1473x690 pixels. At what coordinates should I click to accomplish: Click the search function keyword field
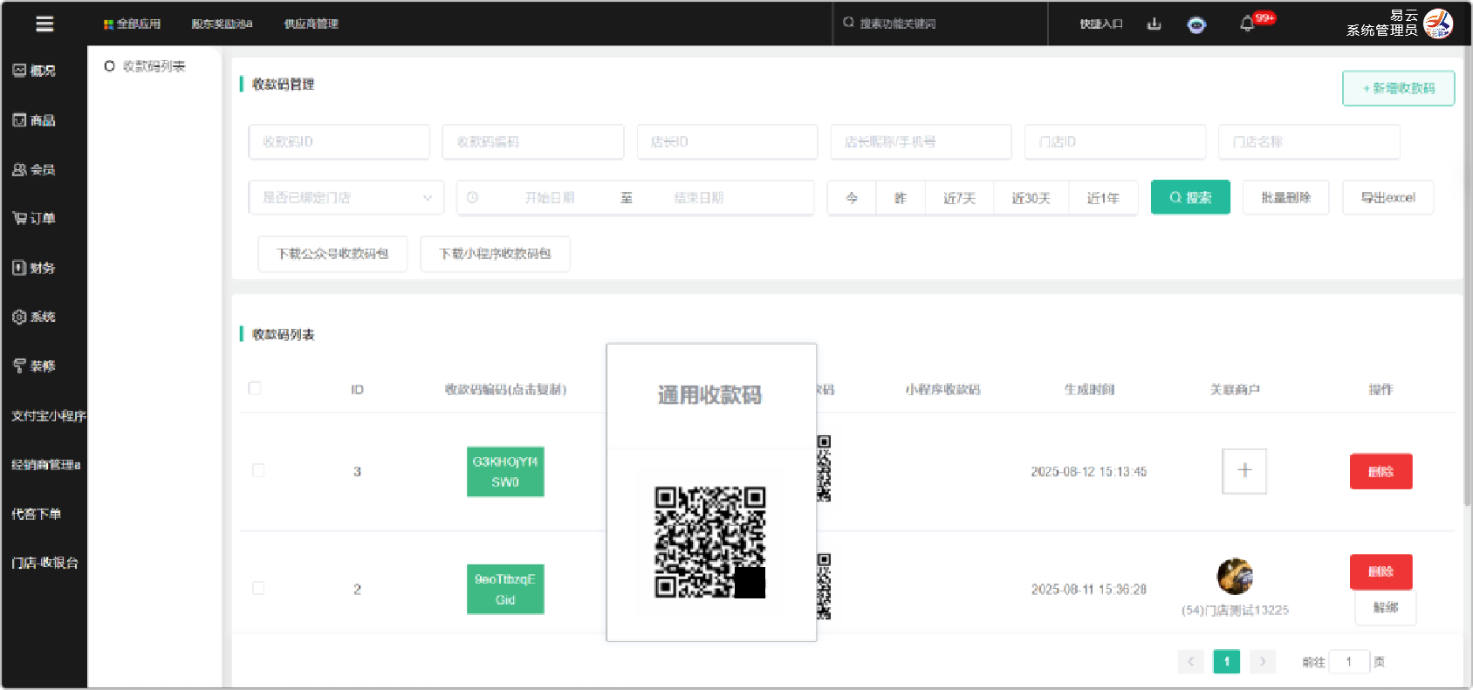(x=940, y=24)
